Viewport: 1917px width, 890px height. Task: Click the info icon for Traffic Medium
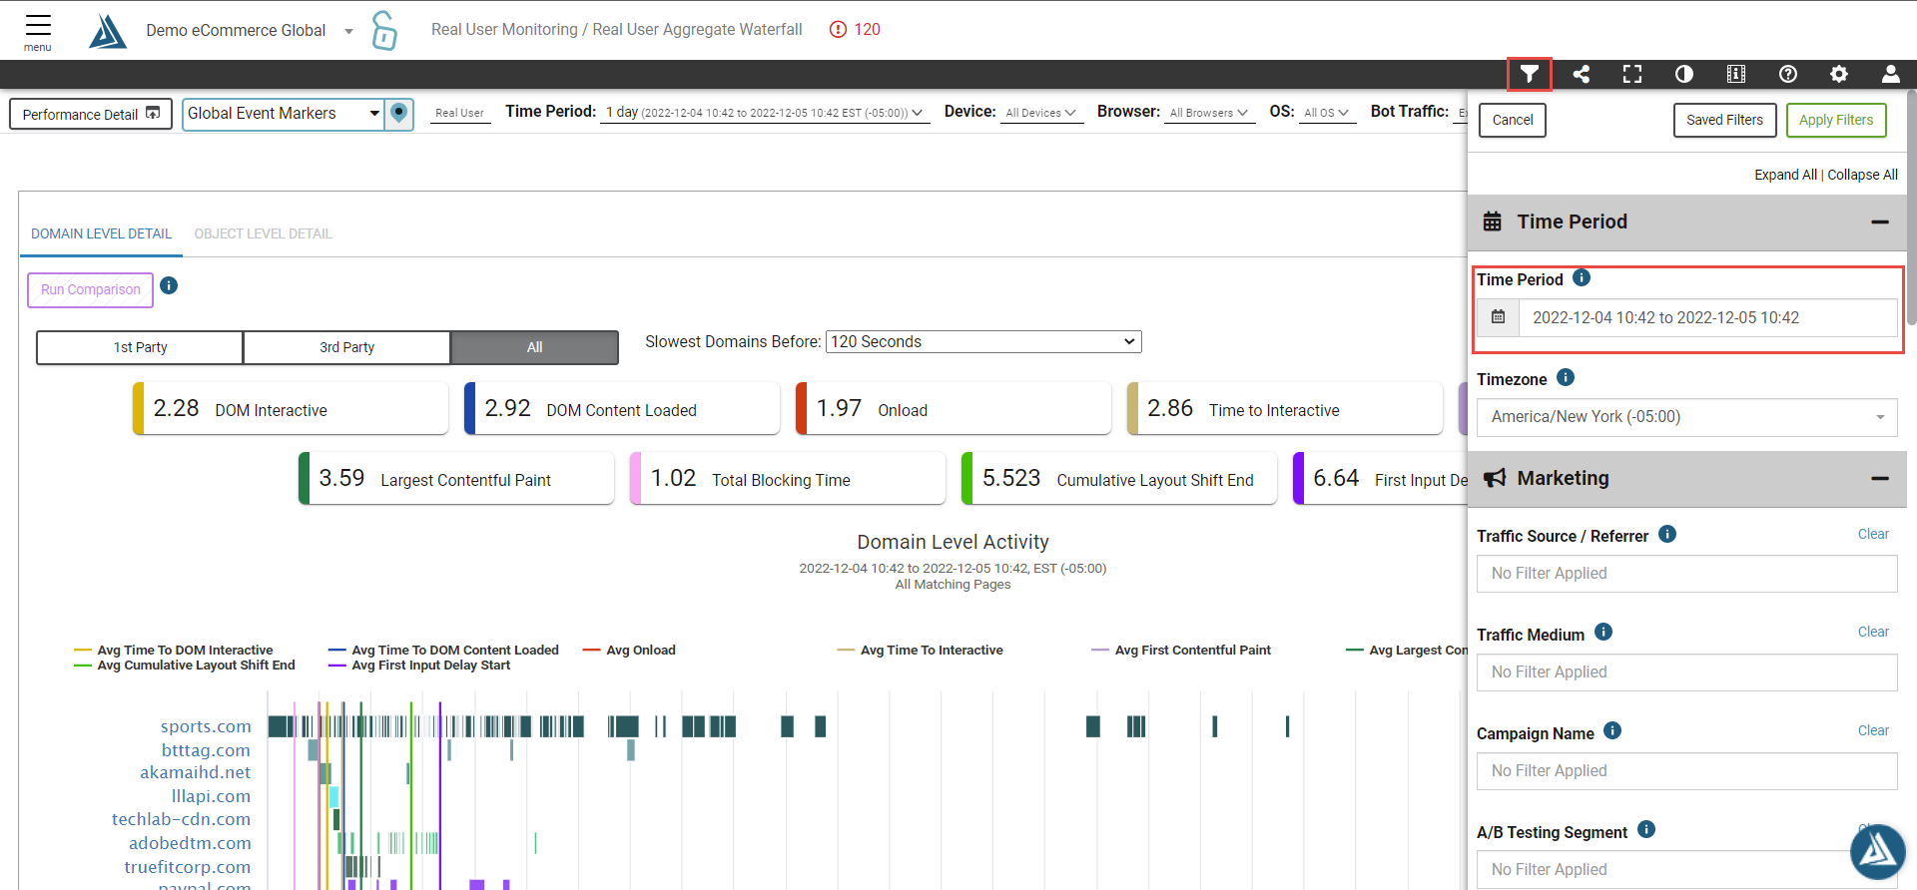pyautogui.click(x=1603, y=633)
